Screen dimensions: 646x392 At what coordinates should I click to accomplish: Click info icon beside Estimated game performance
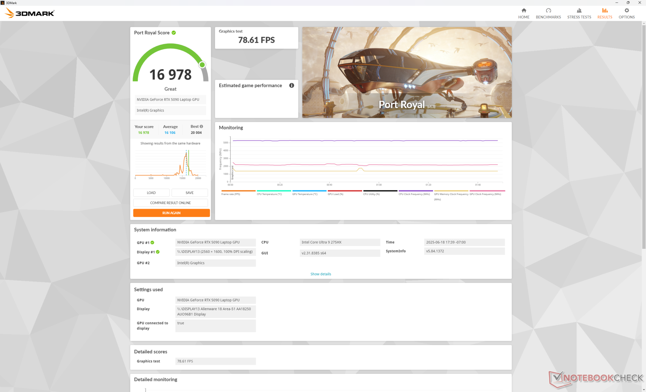click(x=292, y=86)
